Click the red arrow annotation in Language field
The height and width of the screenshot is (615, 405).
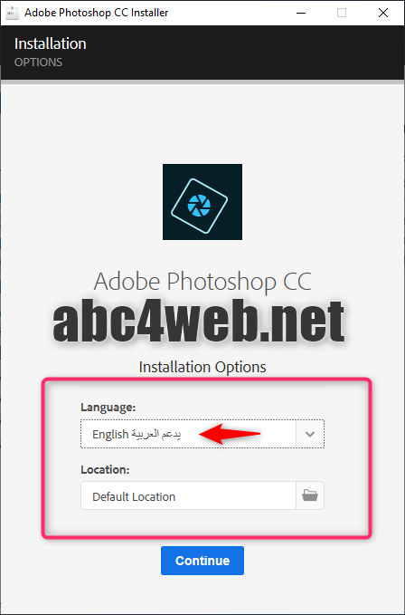pyautogui.click(x=230, y=434)
